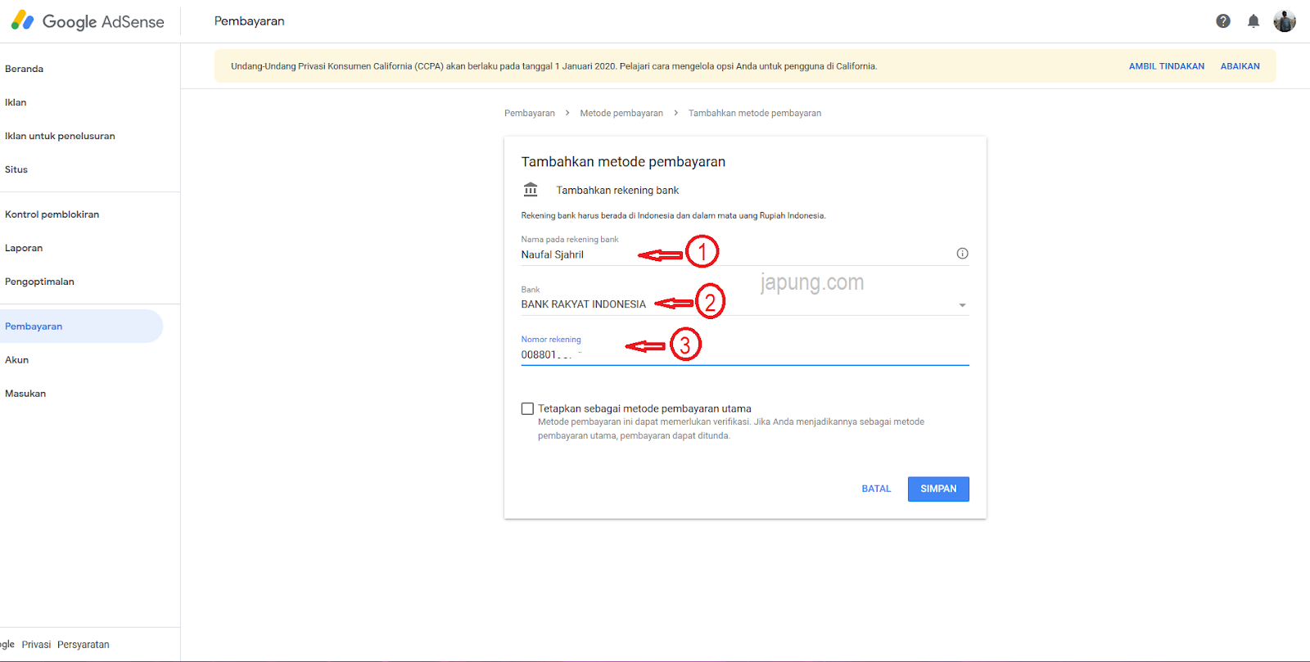The image size is (1310, 662).
Task: Click Metode pembayaran breadcrumb link
Action: 621,113
